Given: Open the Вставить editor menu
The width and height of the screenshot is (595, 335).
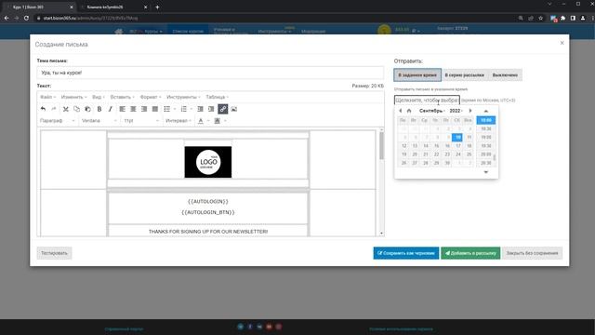Looking at the screenshot, I should tap(122, 97).
